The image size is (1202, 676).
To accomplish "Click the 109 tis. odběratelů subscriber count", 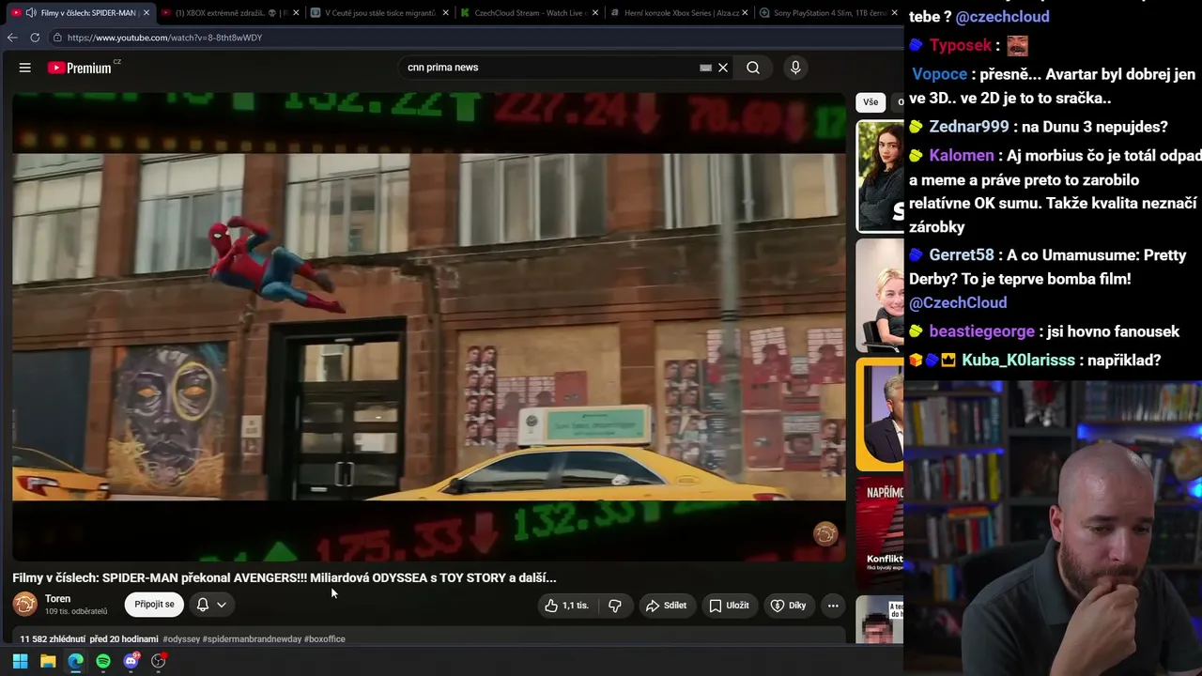I will pyautogui.click(x=76, y=612).
